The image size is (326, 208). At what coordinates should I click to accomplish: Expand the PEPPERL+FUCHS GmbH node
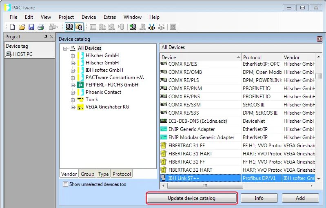(x=73, y=85)
